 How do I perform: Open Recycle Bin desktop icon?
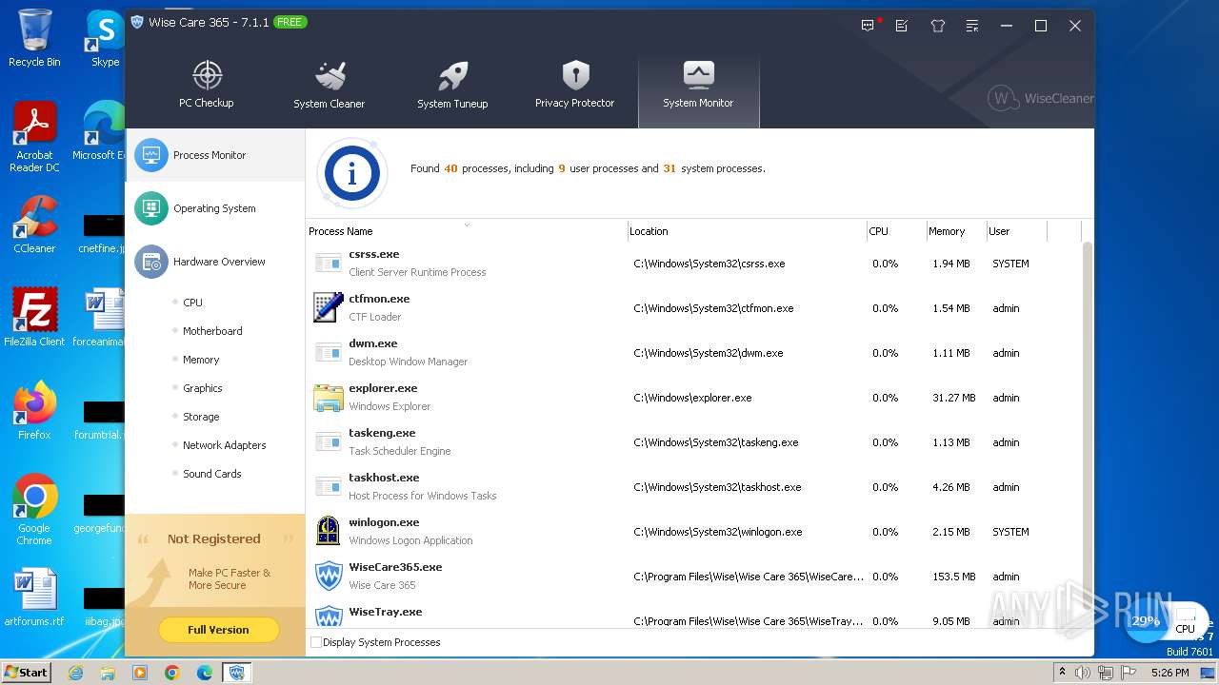click(x=34, y=38)
